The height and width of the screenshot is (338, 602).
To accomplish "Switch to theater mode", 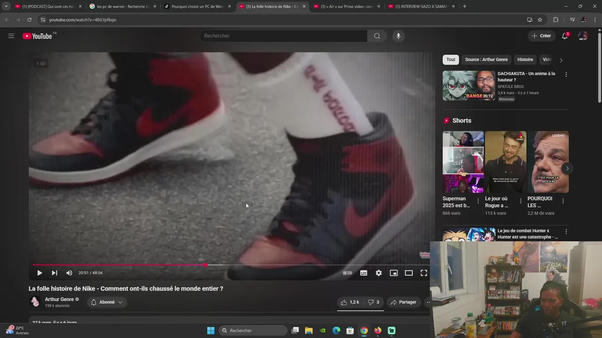I will click(409, 273).
